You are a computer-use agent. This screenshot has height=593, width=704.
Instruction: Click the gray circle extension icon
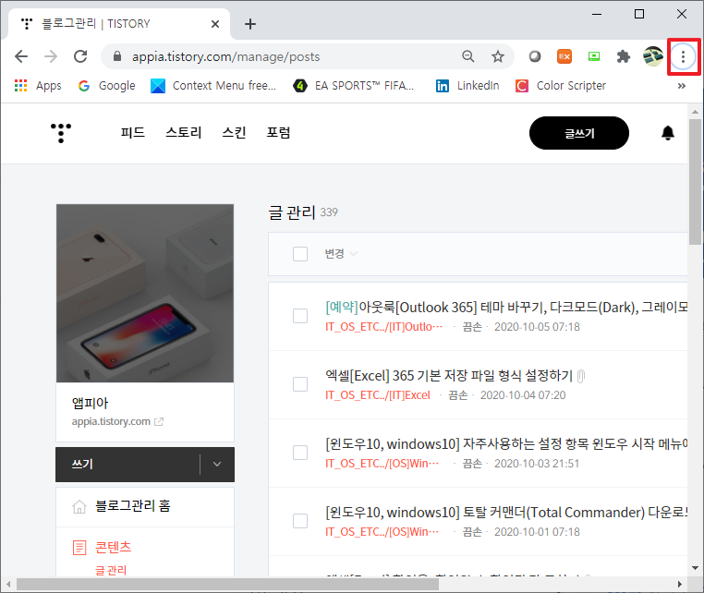pyautogui.click(x=535, y=56)
